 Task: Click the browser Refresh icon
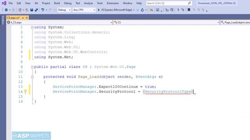pos(142,10)
